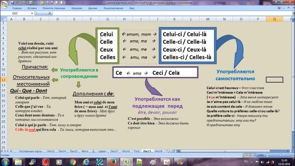The width and height of the screenshot is (295, 166).
Task: Switch to sheet tab Tout
Action: pyautogui.click(x=136, y=151)
